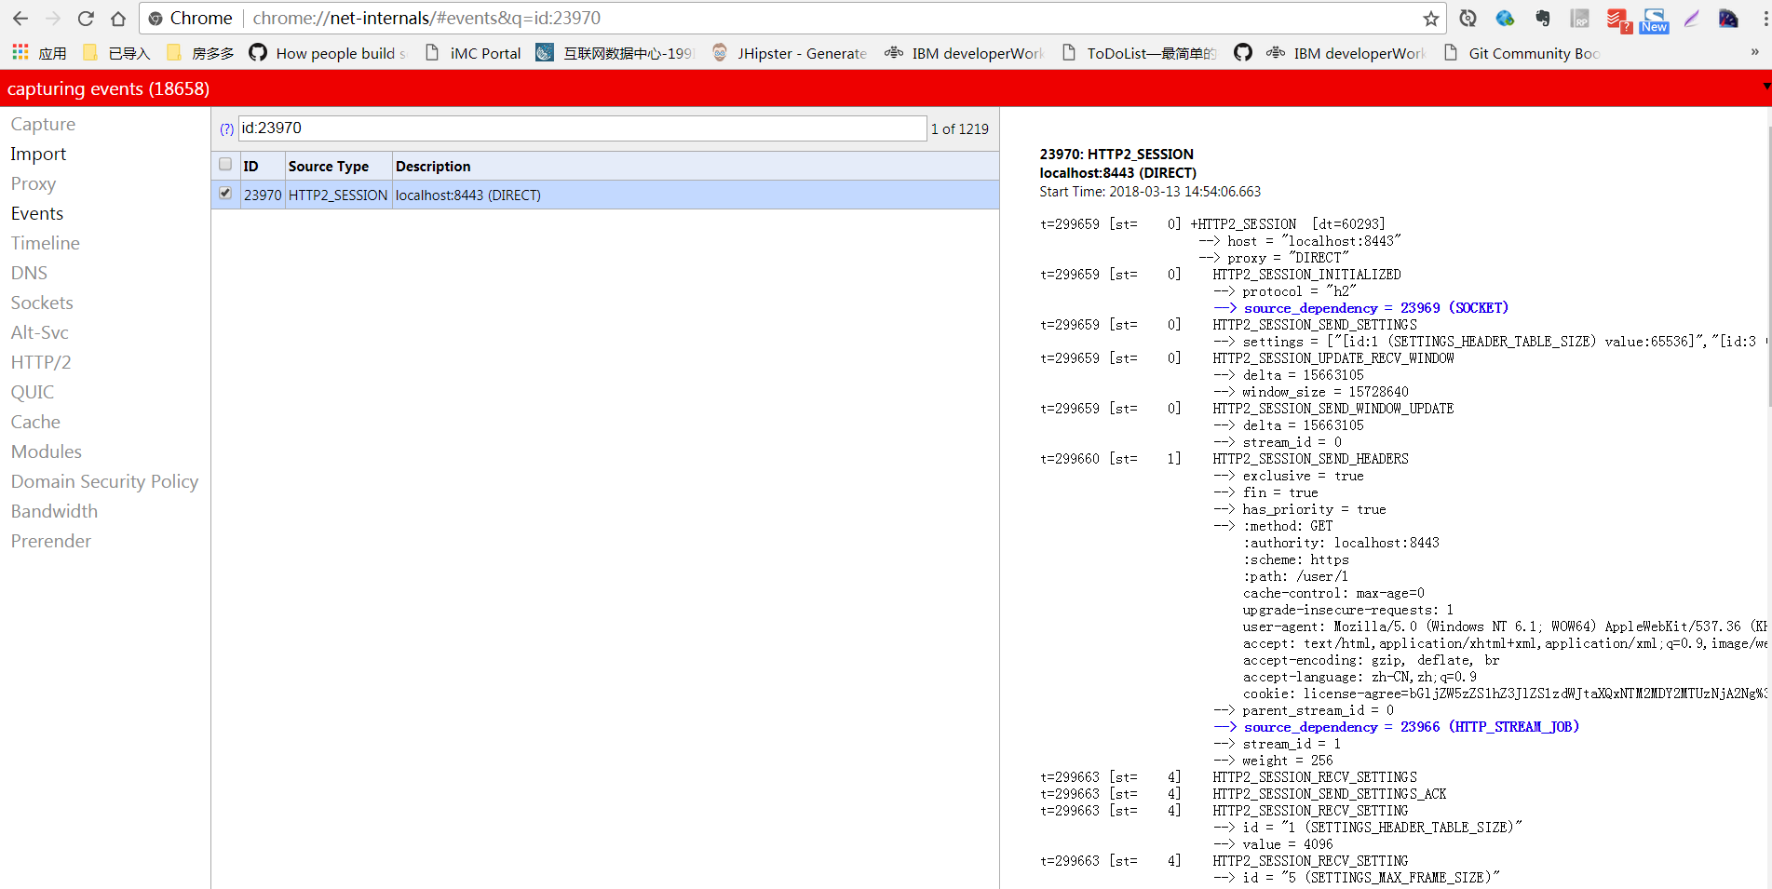
Task: Open GitHub bookmark 'How people build'
Action: click(x=328, y=53)
